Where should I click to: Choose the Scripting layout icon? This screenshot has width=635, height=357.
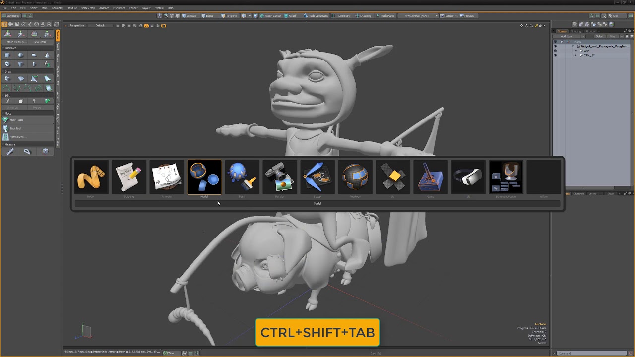tap(128, 178)
